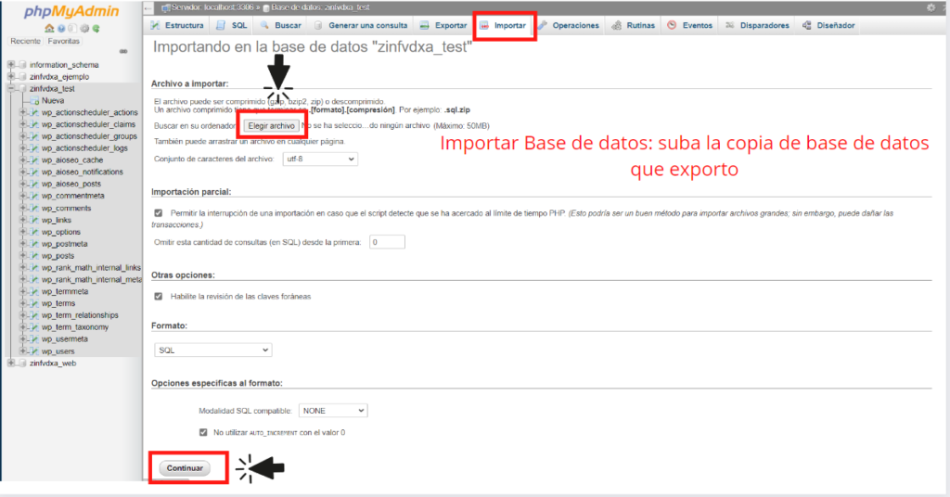Viewport: 950px width, 497px height.
Task: Select wp_actionscheduler_logs table
Action: tap(84, 148)
